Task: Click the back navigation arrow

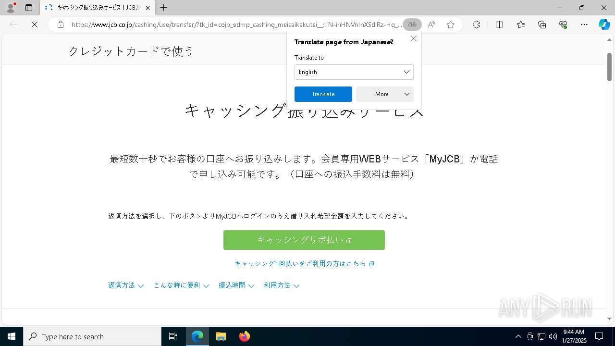Action: coord(13,25)
